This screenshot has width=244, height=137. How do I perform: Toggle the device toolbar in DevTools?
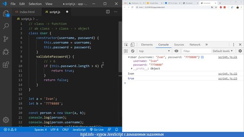(x=132, y=45)
